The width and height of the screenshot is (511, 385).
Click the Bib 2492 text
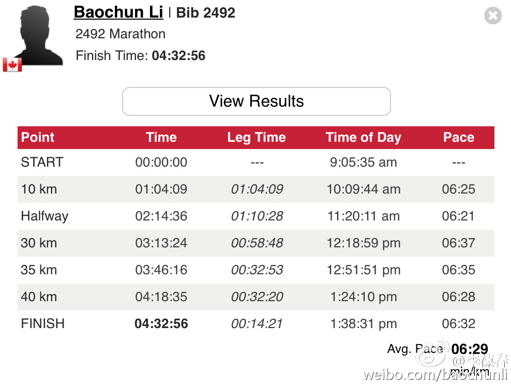tap(206, 13)
